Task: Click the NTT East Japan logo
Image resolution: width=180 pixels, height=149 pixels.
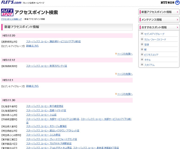Action: pos(170,3)
